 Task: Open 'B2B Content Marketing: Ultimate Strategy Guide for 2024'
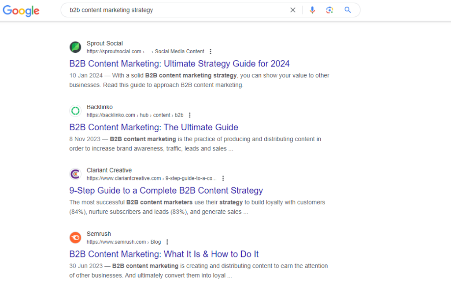point(180,63)
